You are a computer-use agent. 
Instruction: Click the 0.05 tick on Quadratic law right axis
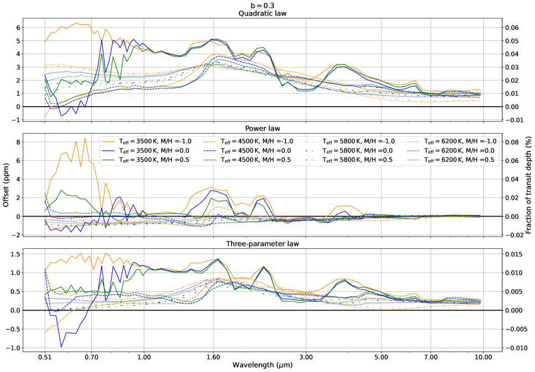tap(512, 40)
